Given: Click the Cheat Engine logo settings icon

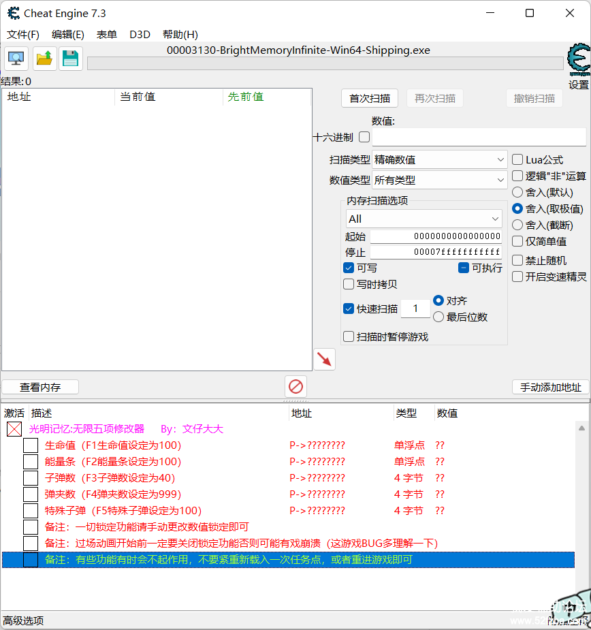Looking at the screenshot, I should [x=579, y=59].
